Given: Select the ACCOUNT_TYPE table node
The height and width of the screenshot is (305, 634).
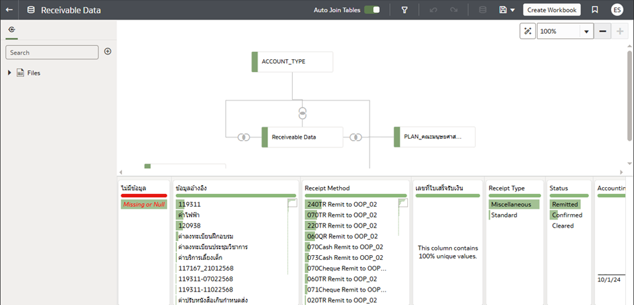Looking at the screenshot, I should (x=292, y=61).
